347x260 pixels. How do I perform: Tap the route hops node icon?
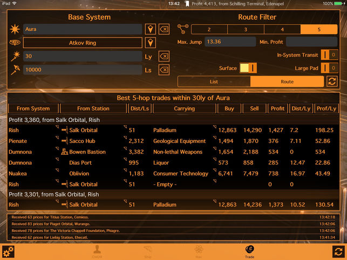click(x=183, y=29)
